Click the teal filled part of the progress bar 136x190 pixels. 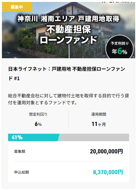[33, 137]
